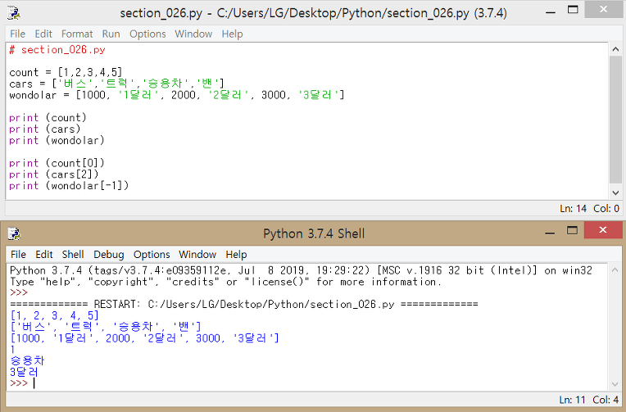This screenshot has height=412, width=626.
Task: Click the RESTART line in Shell output
Action: coord(244,304)
